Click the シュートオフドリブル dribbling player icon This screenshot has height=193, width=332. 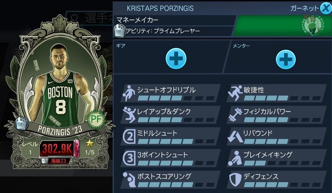(x=129, y=93)
